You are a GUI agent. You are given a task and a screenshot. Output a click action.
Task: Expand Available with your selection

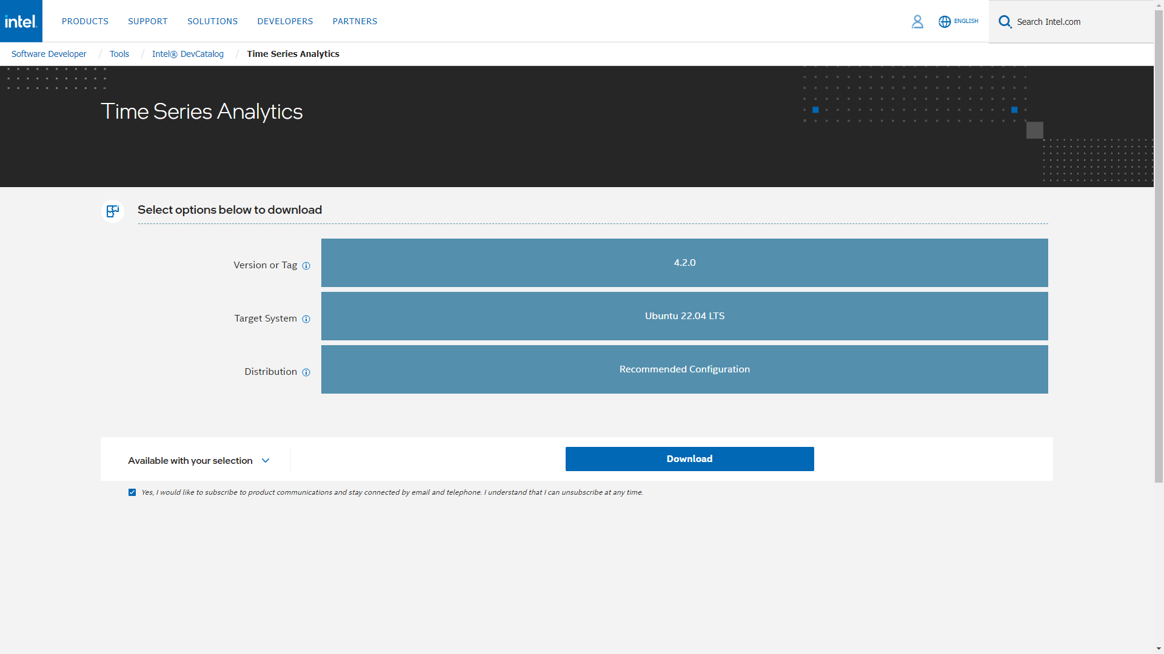[198, 461]
